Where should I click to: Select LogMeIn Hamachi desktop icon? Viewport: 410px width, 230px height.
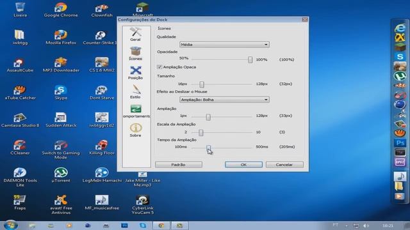point(102,175)
